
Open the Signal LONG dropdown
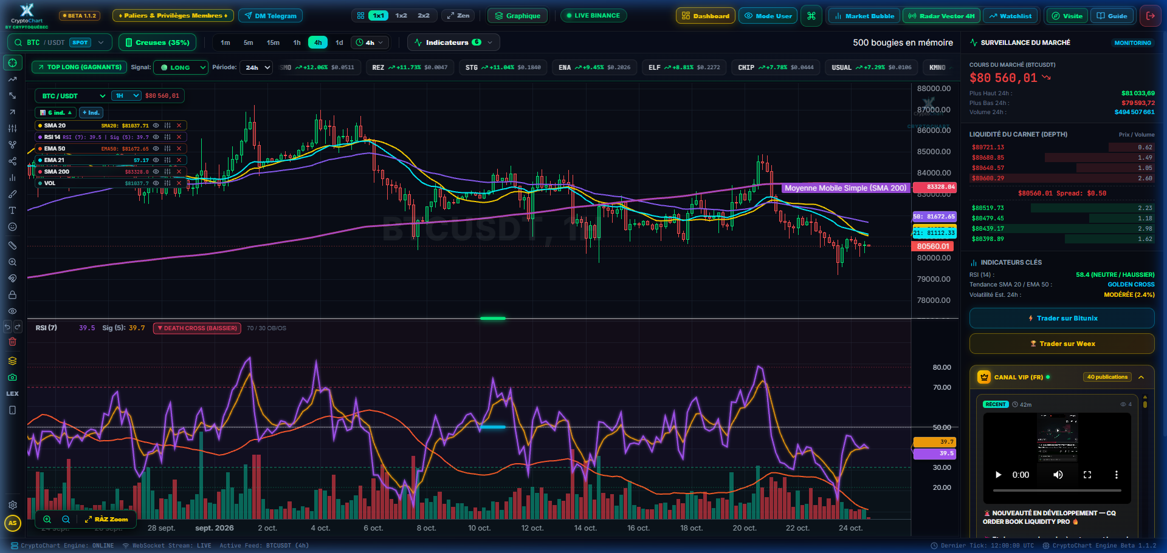pos(181,67)
